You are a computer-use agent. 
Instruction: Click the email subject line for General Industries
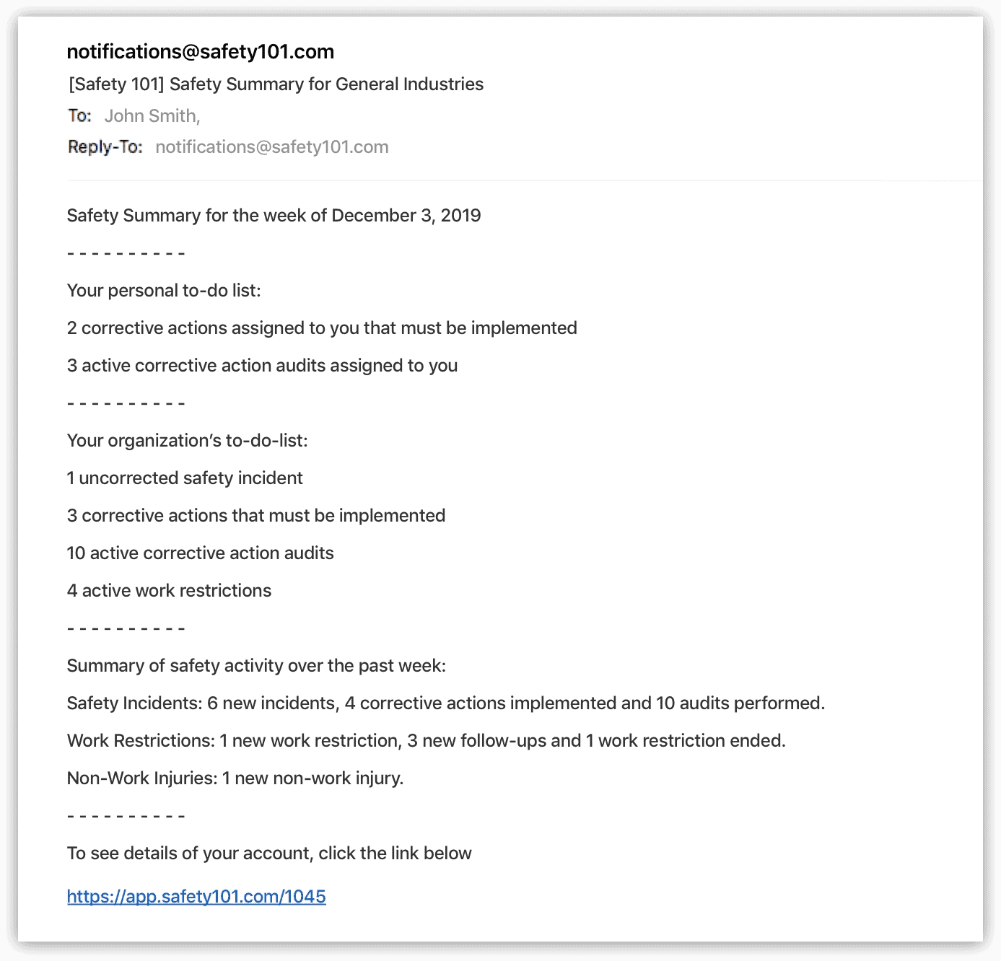276,84
